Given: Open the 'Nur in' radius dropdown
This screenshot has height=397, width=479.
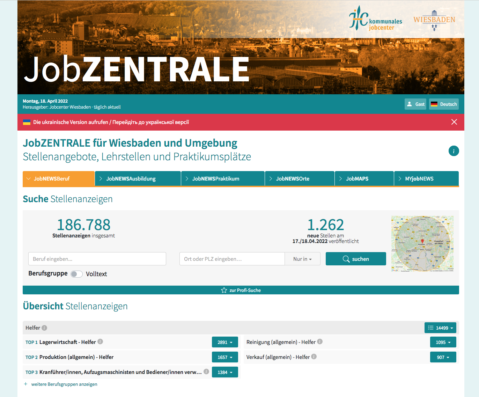Looking at the screenshot, I should point(302,259).
